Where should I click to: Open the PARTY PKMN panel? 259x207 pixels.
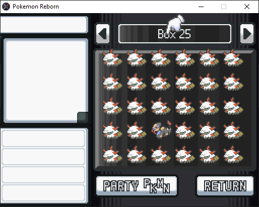[x=137, y=186]
